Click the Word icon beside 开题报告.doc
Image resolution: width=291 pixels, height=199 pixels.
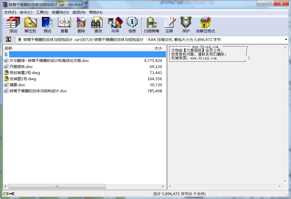6,67
